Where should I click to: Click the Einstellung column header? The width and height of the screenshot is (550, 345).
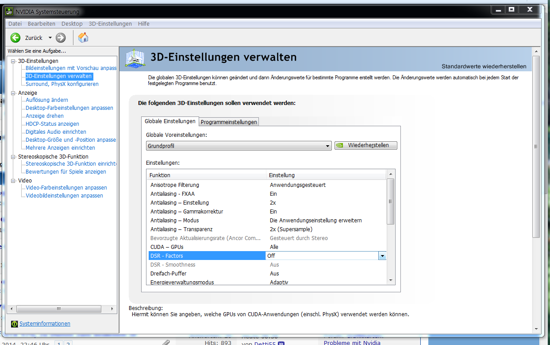(x=327, y=175)
